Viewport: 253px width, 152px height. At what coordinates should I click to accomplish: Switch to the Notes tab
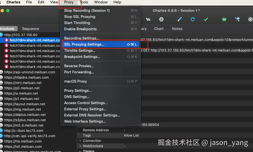coord(177,29)
